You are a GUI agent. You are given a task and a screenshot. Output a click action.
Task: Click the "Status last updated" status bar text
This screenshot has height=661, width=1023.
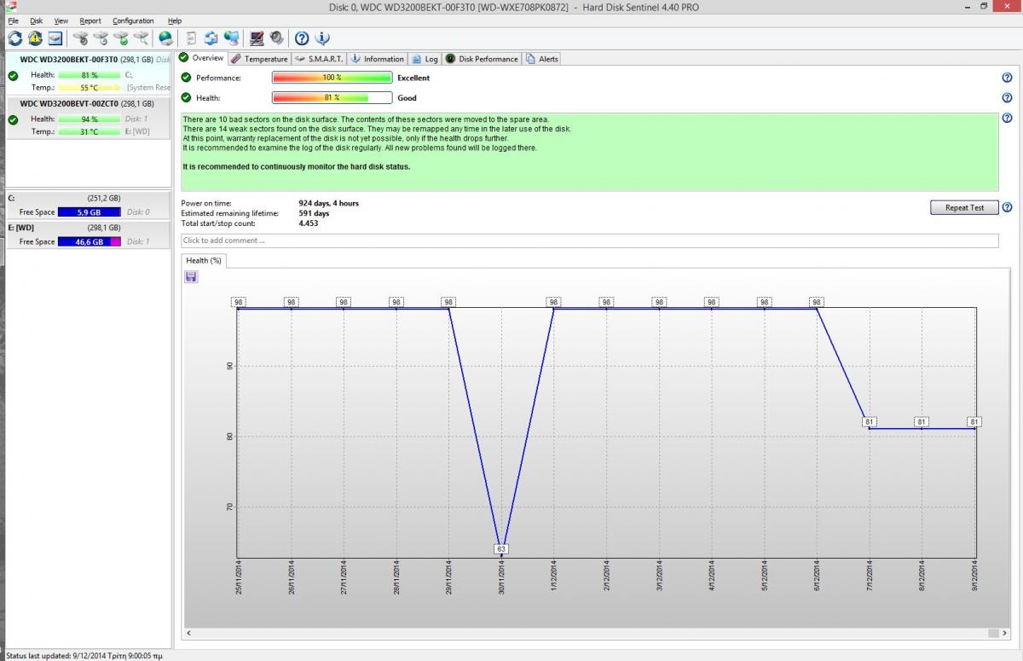pyautogui.click(x=84, y=656)
